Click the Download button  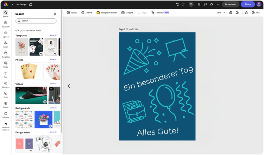tap(231, 4)
